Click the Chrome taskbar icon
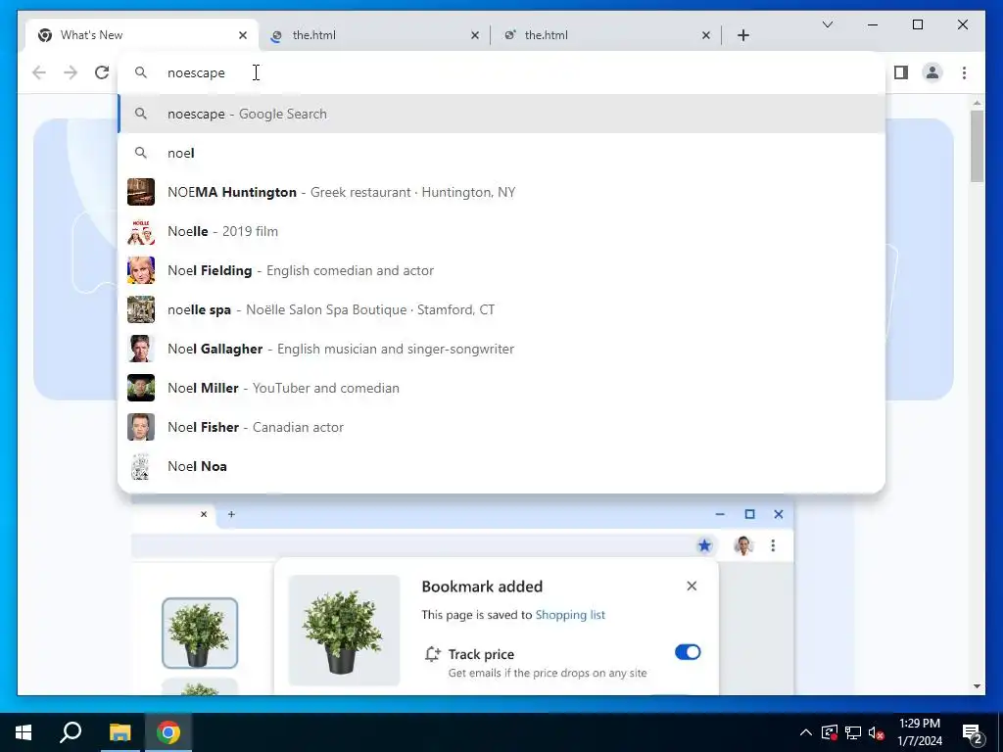 pyautogui.click(x=168, y=732)
